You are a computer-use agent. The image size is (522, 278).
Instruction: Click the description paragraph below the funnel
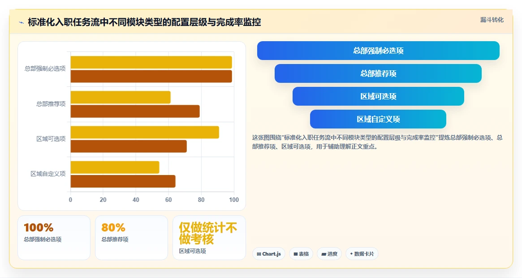tap(377, 142)
